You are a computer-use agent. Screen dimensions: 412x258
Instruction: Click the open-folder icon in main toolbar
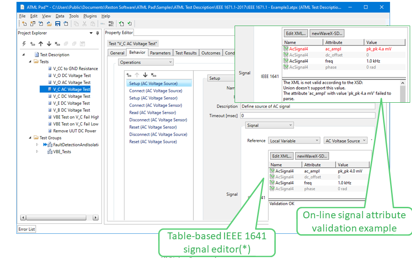click(49, 24)
